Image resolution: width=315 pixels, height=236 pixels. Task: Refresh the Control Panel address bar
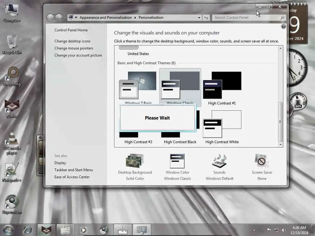206,18
